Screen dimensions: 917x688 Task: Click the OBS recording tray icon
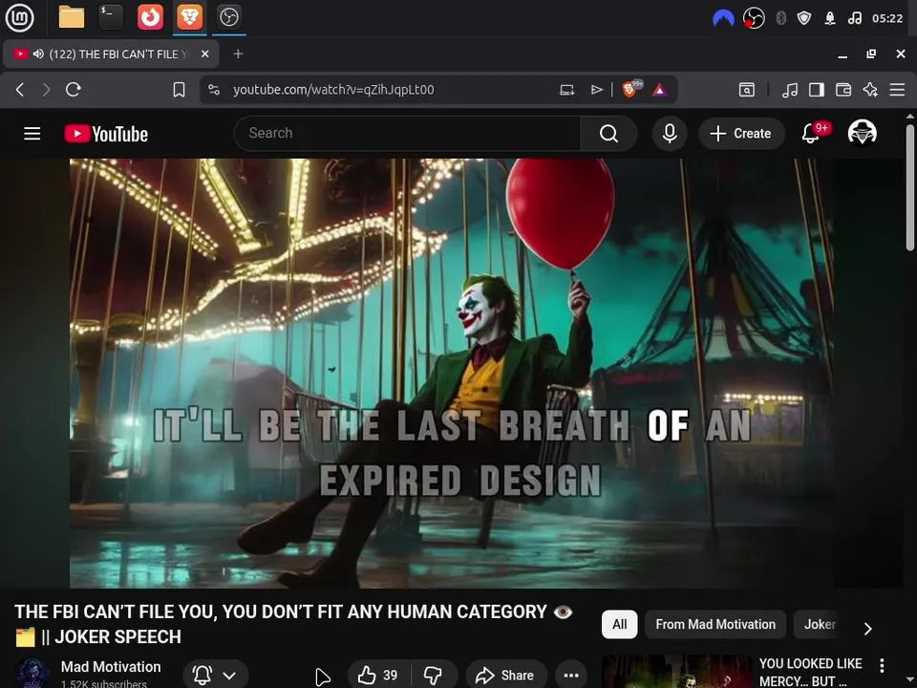754,18
